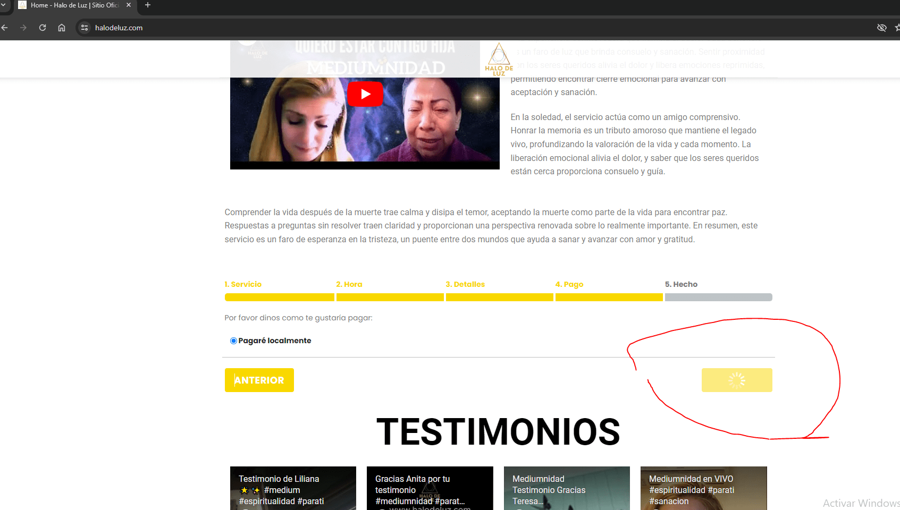The width and height of the screenshot is (900, 510).
Task: Click the text 'Por favor dinos como te gustaría pagar:'
Action: [x=298, y=318]
